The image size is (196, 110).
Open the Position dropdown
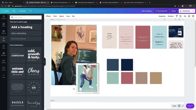171,16
